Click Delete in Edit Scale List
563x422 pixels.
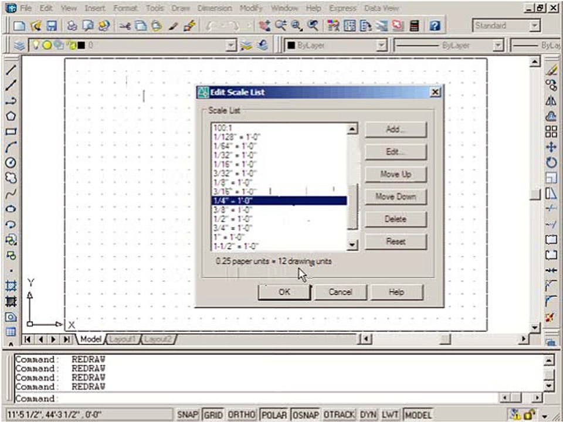click(396, 219)
